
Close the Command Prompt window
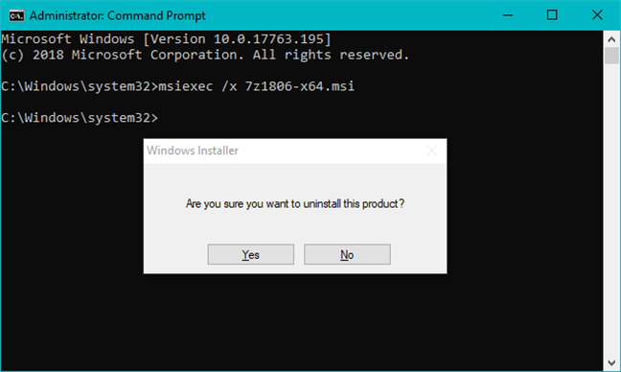[597, 15]
